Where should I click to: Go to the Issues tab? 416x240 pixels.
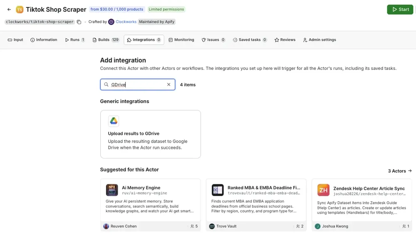(213, 40)
